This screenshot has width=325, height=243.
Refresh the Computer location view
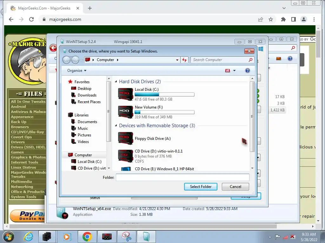184,60
